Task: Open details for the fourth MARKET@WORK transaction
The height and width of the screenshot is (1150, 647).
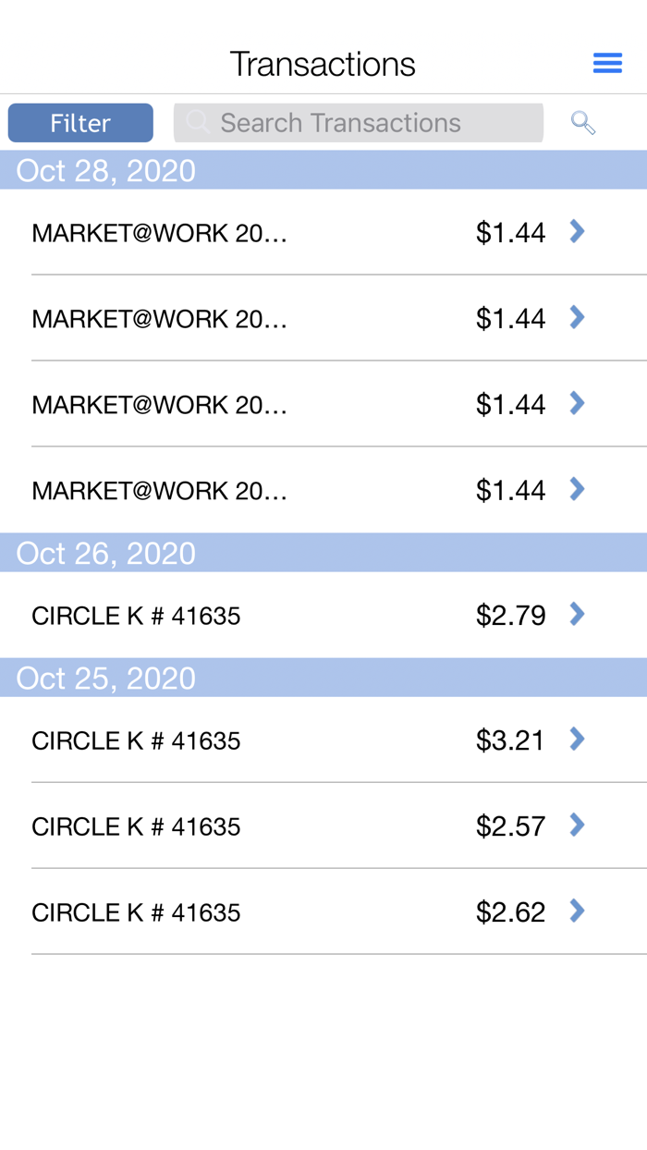Action: click(576, 489)
